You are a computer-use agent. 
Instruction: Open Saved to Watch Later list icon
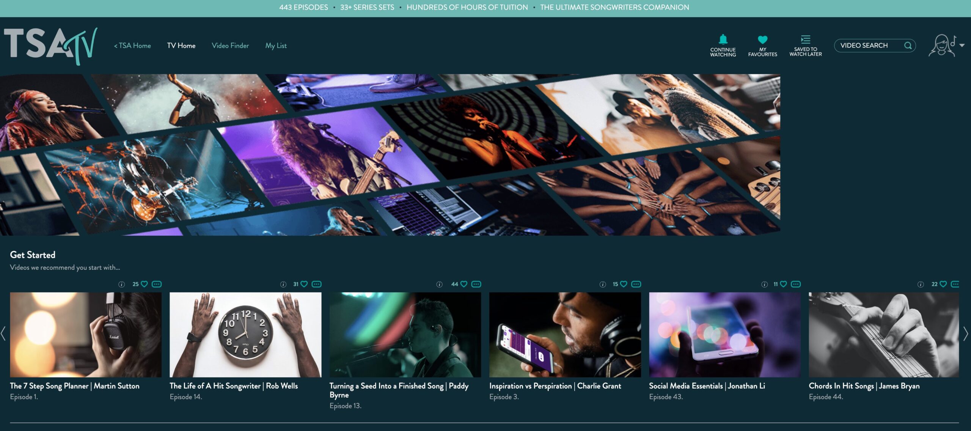pyautogui.click(x=805, y=39)
